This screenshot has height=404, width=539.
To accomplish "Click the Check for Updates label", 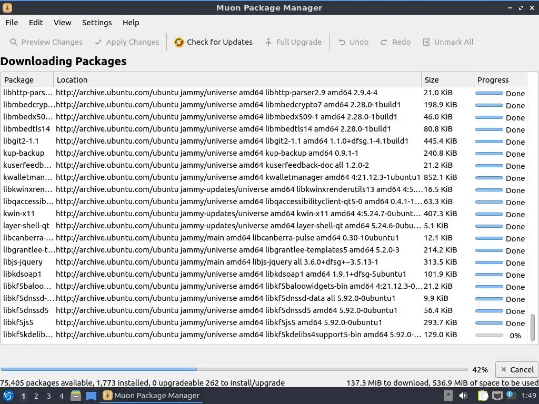I will [x=219, y=42].
